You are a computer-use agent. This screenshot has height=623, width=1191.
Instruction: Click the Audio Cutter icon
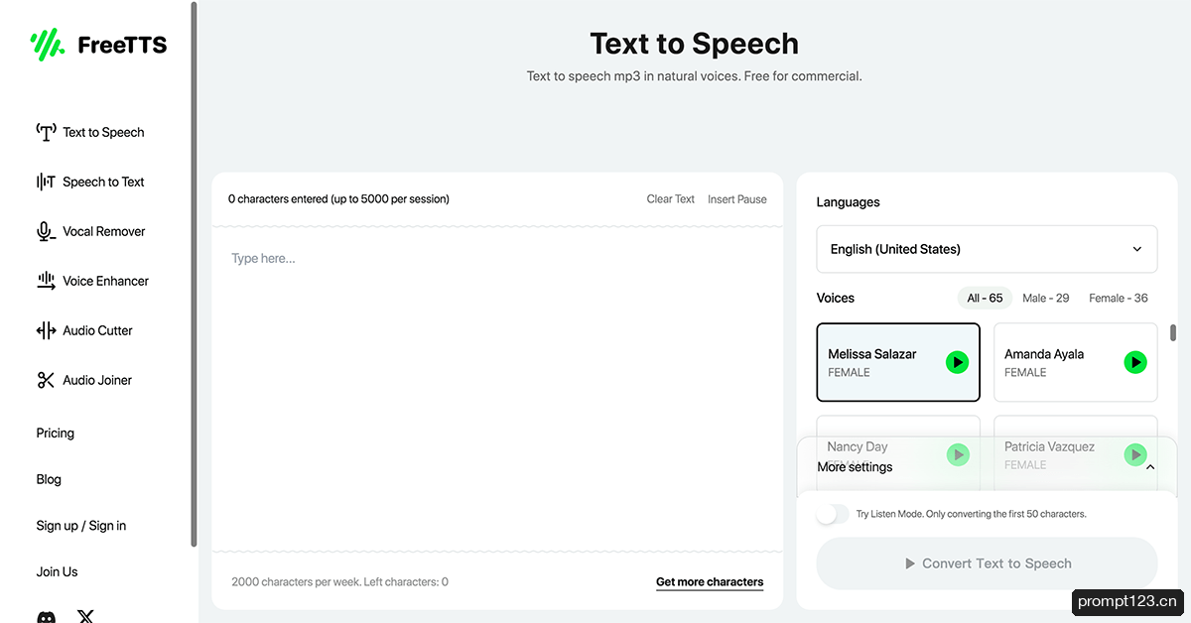click(46, 330)
